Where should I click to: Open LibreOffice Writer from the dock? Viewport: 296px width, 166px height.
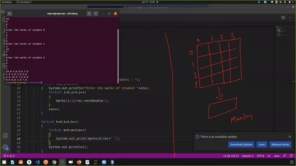(x=12, y=162)
